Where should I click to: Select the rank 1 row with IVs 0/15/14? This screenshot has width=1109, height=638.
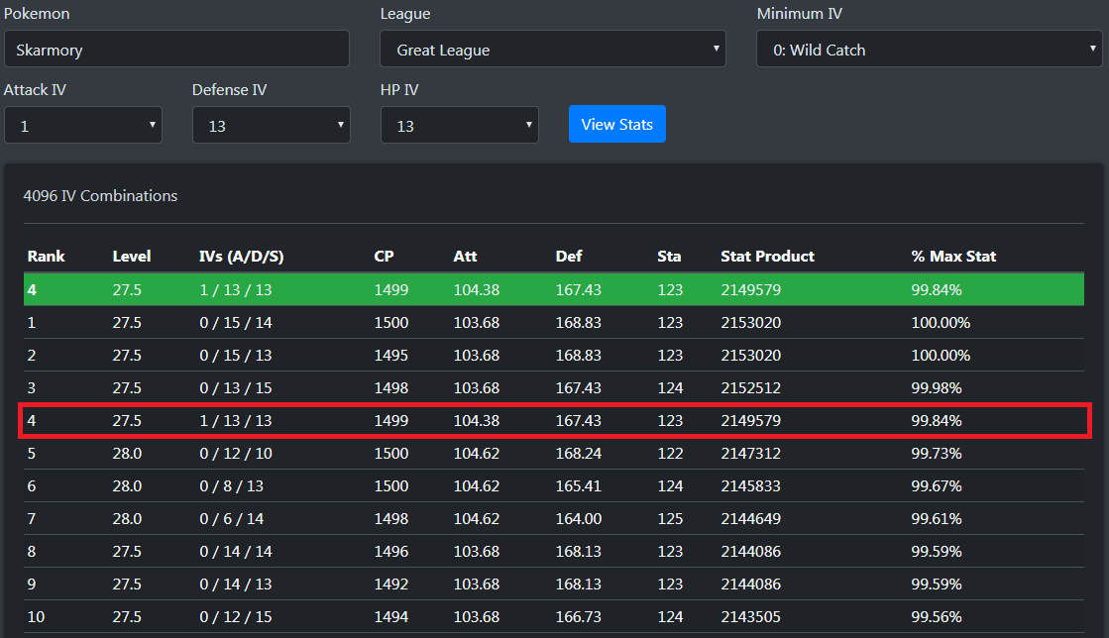point(554,323)
